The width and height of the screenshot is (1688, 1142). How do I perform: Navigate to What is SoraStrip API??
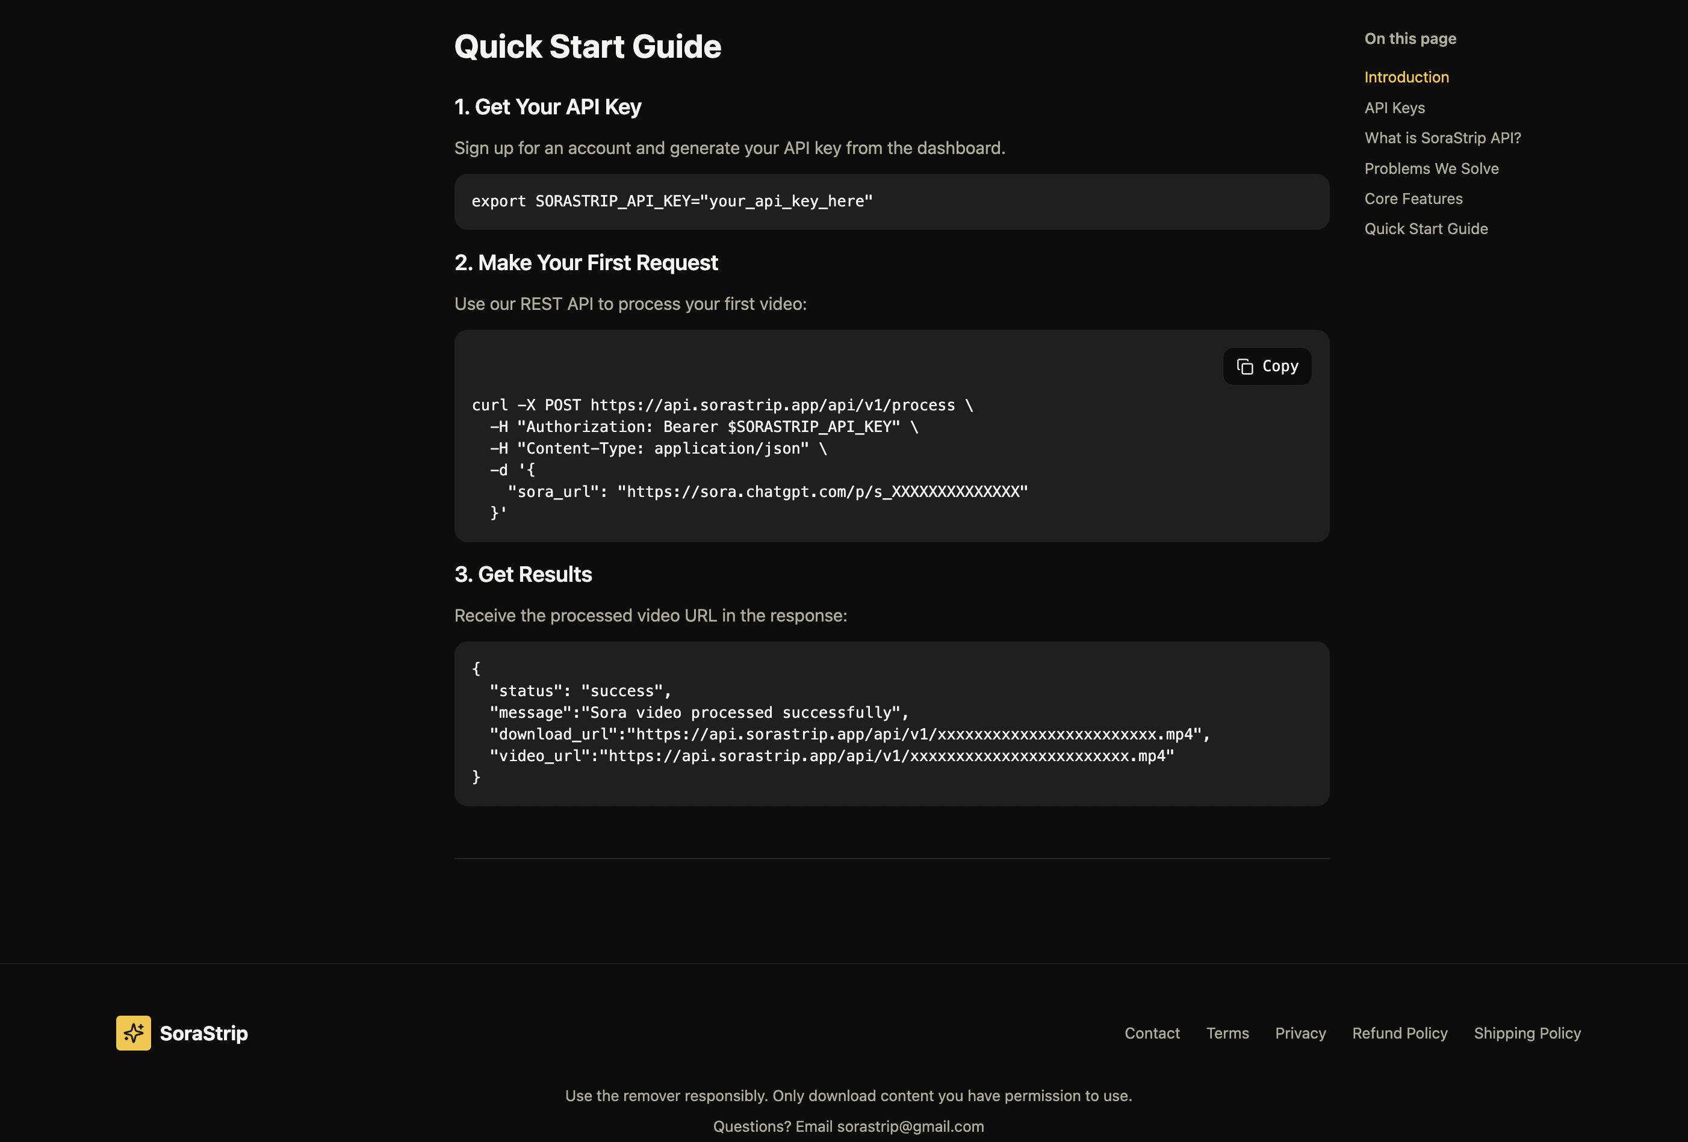point(1442,138)
